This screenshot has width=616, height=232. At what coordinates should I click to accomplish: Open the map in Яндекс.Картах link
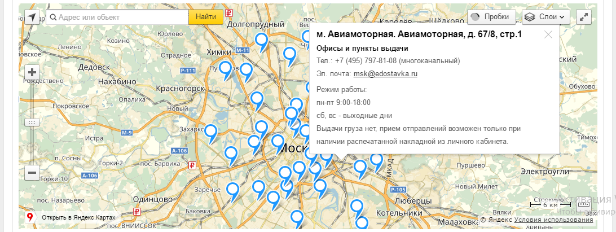(78, 217)
